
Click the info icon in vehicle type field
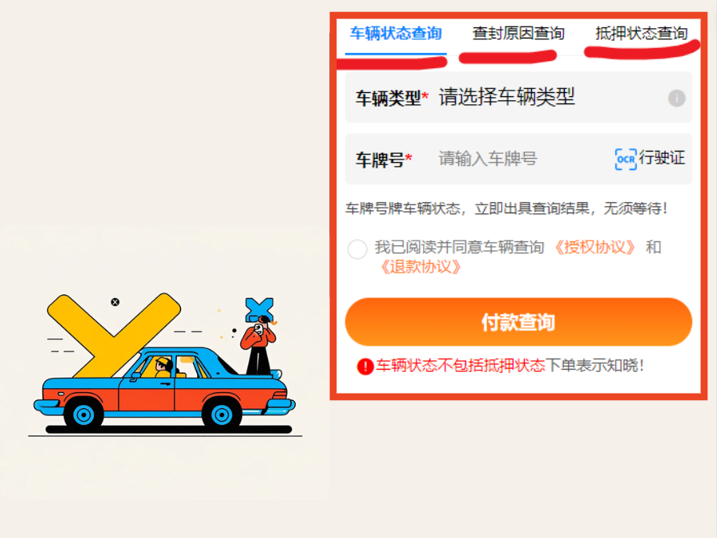(x=676, y=98)
